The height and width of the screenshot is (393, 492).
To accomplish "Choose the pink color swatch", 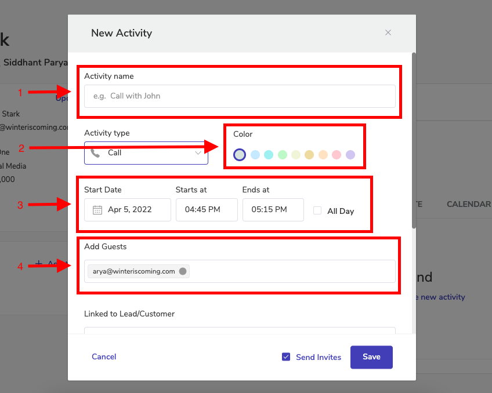I will (337, 155).
